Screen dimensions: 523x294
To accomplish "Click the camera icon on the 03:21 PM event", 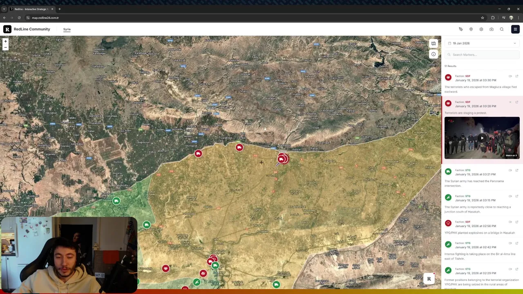I will pos(510,170).
